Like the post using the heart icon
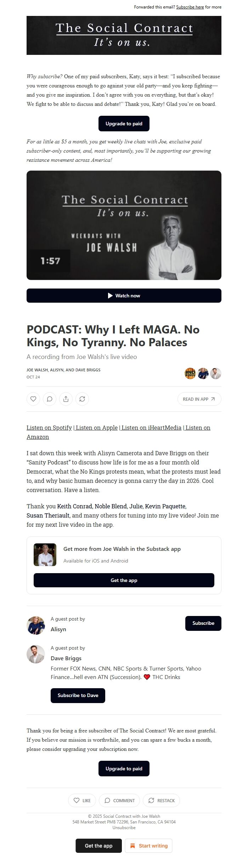This screenshot has width=248, height=856. (x=33, y=399)
